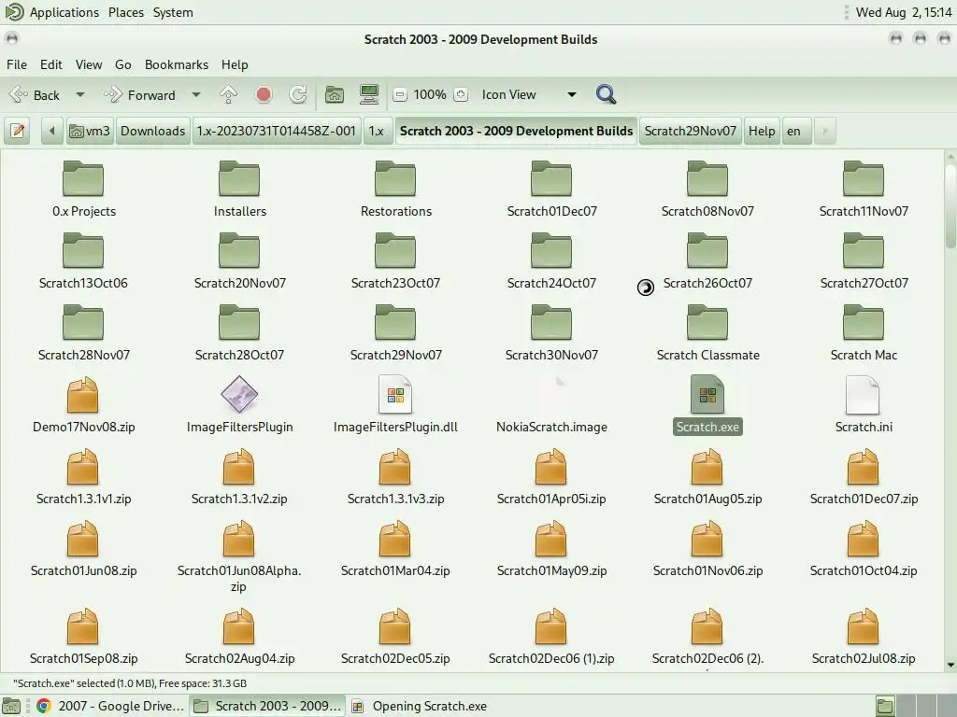Select the Scratch01May09.zip archive
The width and height of the screenshot is (957, 717).
[x=551, y=549]
